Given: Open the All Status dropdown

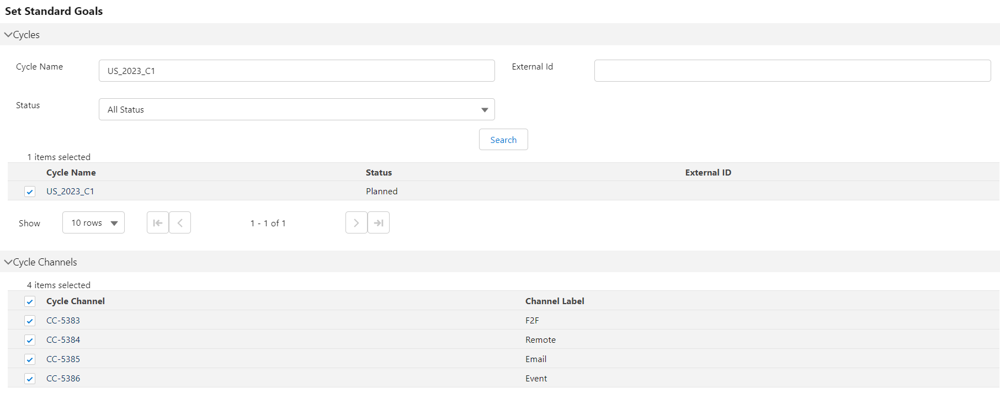Looking at the screenshot, I should coord(296,109).
